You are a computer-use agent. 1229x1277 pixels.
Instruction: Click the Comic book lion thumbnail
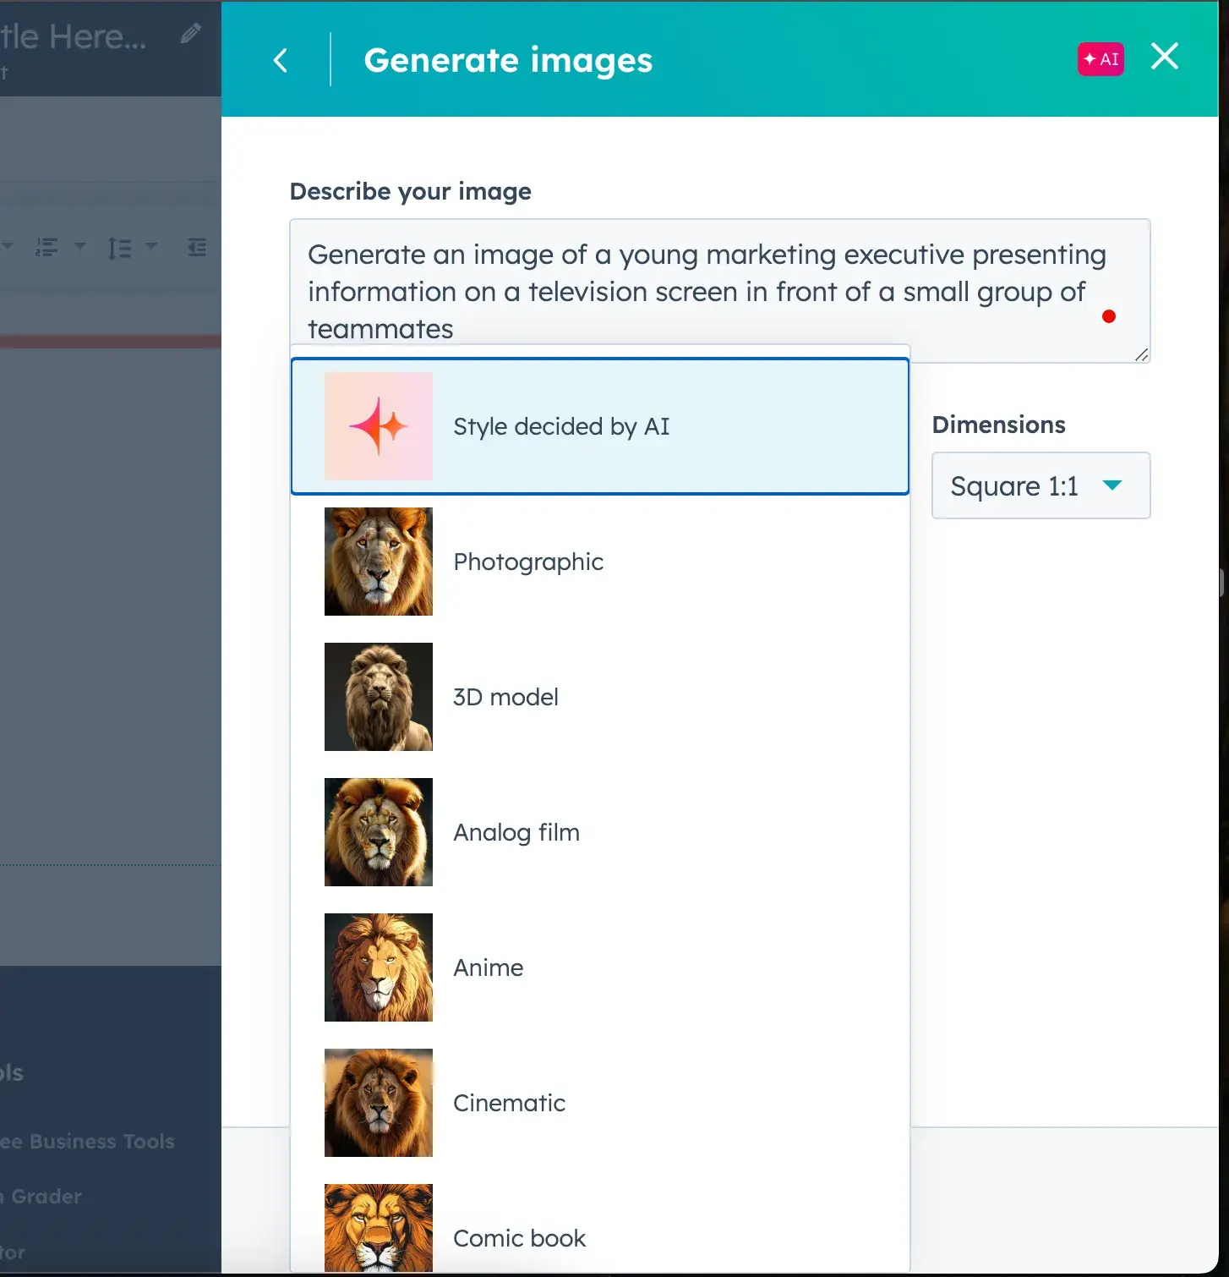(379, 1228)
